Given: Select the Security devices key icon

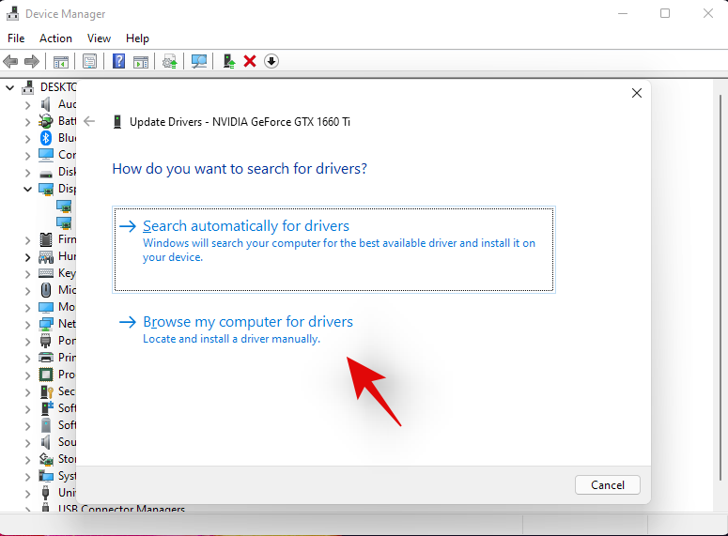Looking at the screenshot, I should tap(46, 391).
